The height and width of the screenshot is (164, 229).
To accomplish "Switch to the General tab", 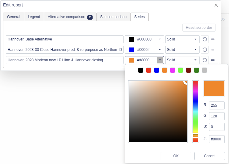I will (13, 17).
